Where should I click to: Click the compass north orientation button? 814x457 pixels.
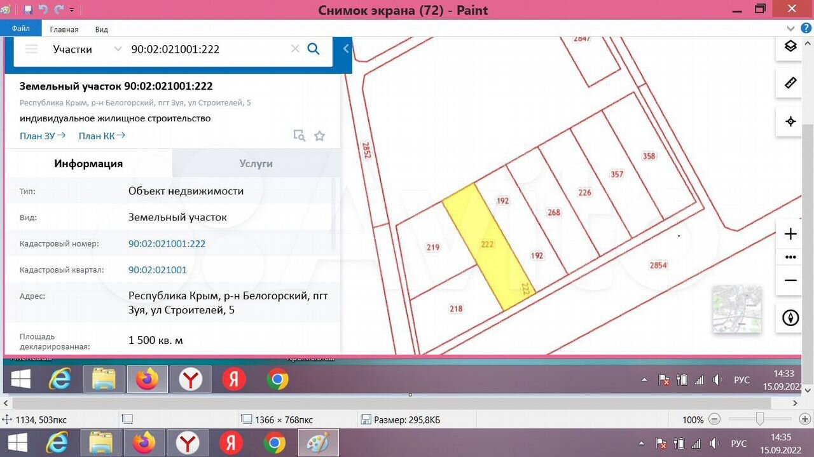[790, 317]
